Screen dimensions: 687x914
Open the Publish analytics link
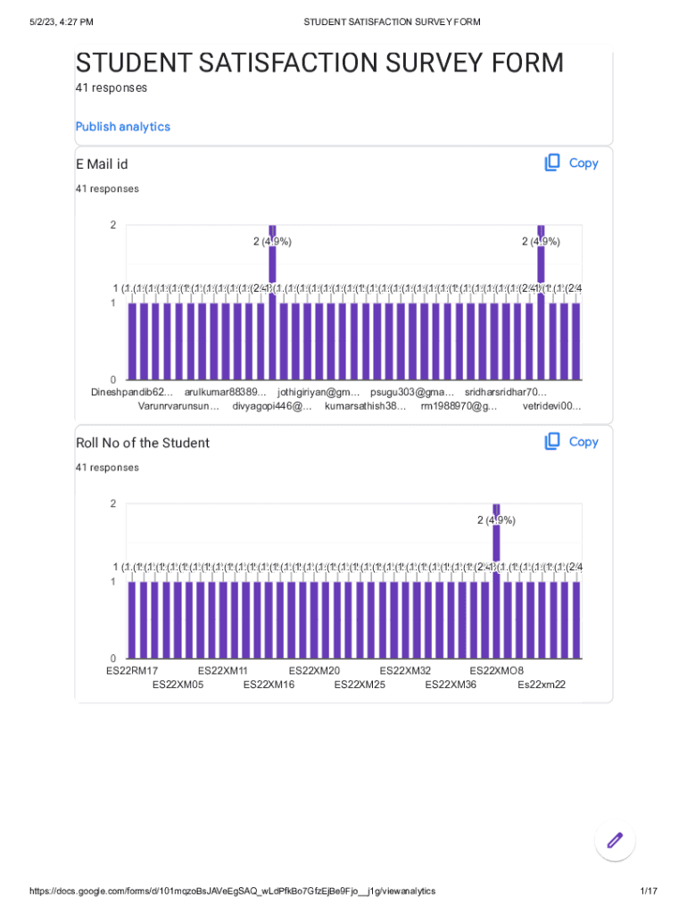[122, 127]
